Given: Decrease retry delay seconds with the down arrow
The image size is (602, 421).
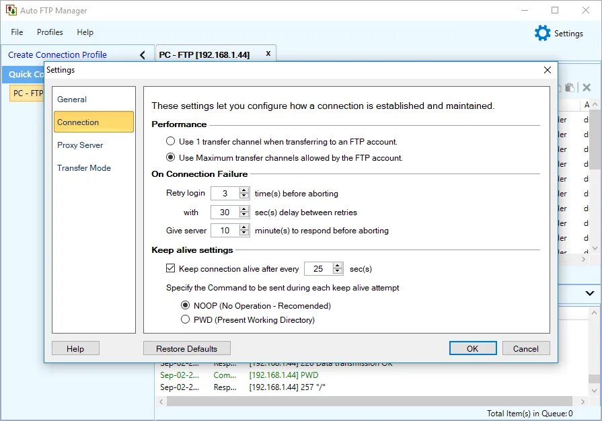Looking at the screenshot, I should click(x=244, y=215).
